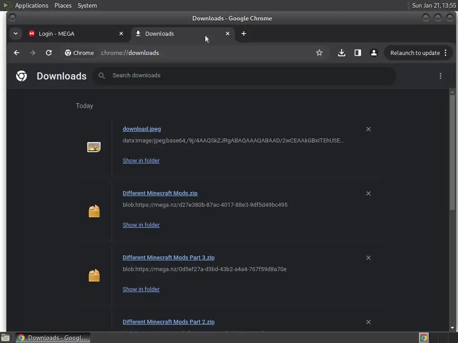Close the Login - MEGA tab
This screenshot has height=343, width=458.
coord(121,33)
